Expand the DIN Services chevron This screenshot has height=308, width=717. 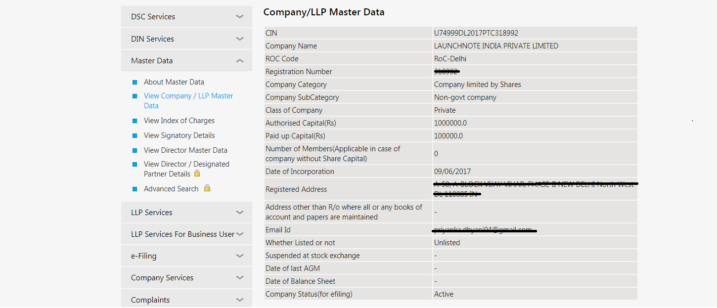point(240,39)
